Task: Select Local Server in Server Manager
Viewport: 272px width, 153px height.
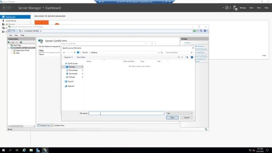Action: [11, 21]
